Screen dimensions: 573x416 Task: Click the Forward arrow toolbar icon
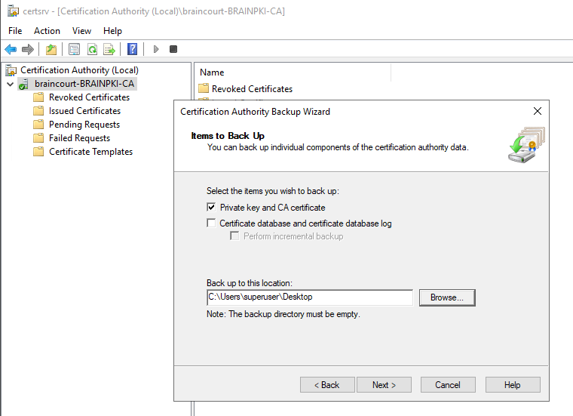[28, 49]
